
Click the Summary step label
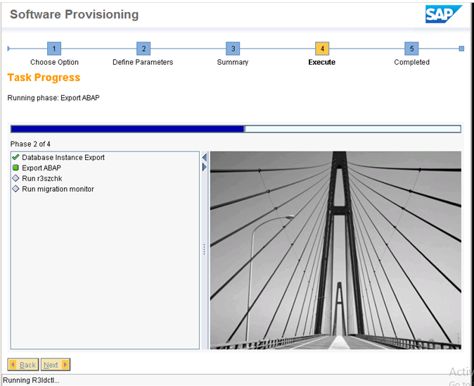[x=233, y=62]
